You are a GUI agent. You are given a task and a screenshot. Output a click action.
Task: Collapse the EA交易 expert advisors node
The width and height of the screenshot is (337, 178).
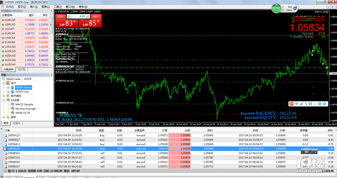point(3,100)
